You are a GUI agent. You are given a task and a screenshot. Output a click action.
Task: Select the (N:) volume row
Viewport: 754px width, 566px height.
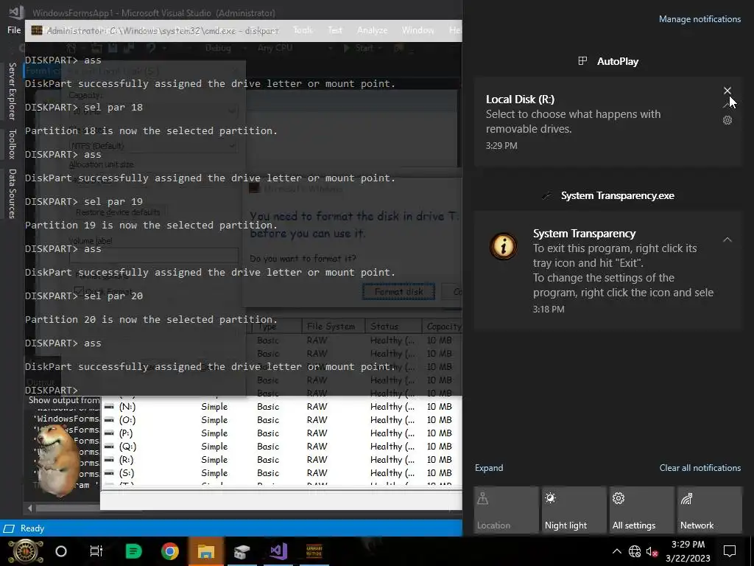click(x=283, y=407)
